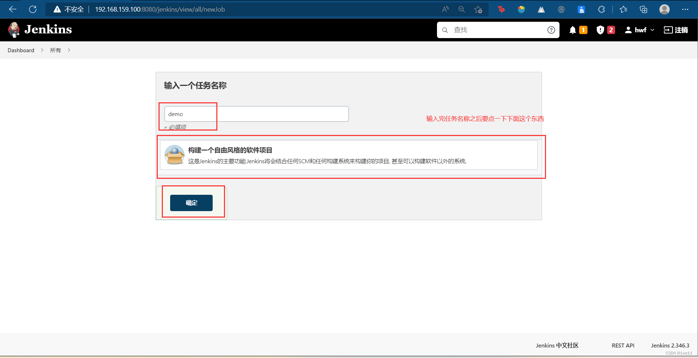Click the 所有 breadcrumb link
The image size is (698, 358).
[55, 50]
